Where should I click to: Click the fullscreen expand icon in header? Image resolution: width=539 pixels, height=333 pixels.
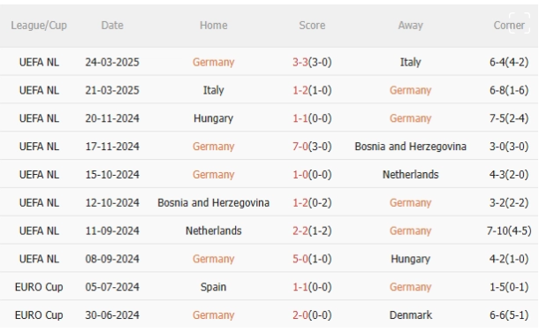519,23
